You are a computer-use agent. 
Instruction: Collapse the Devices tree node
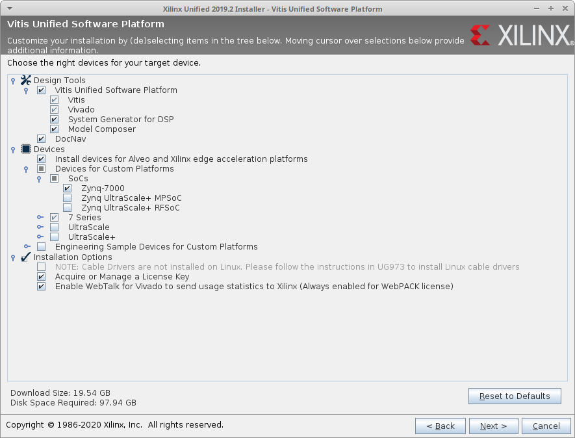pyautogui.click(x=13, y=149)
